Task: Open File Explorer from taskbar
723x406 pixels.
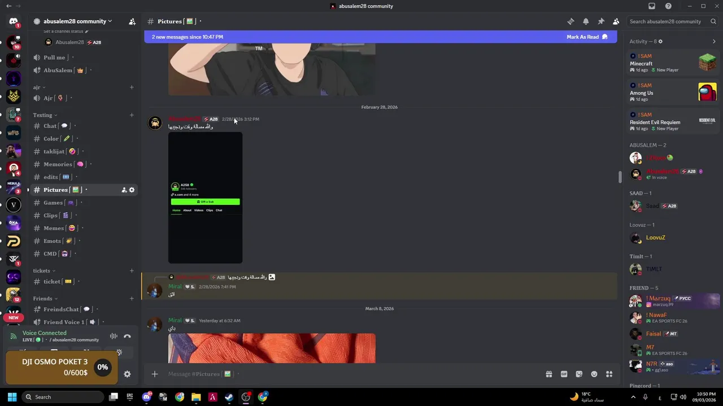Action: coord(196,397)
